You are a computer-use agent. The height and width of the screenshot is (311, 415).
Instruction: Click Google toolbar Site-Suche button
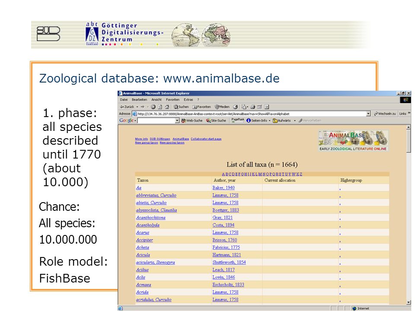216,121
